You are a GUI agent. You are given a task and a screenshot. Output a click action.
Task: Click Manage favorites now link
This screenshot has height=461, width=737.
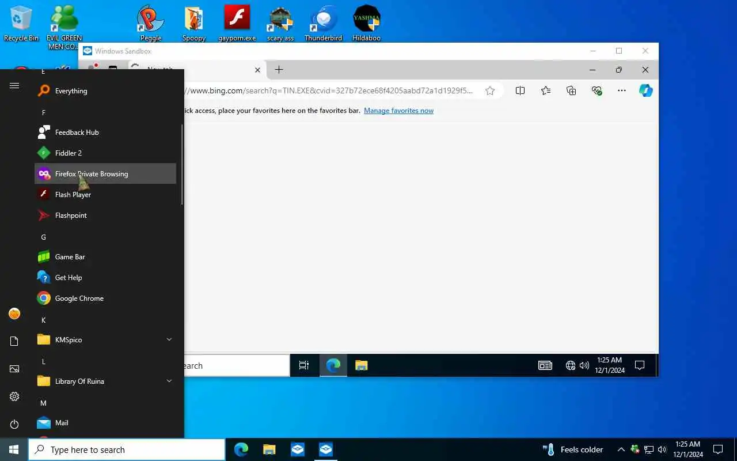click(398, 111)
